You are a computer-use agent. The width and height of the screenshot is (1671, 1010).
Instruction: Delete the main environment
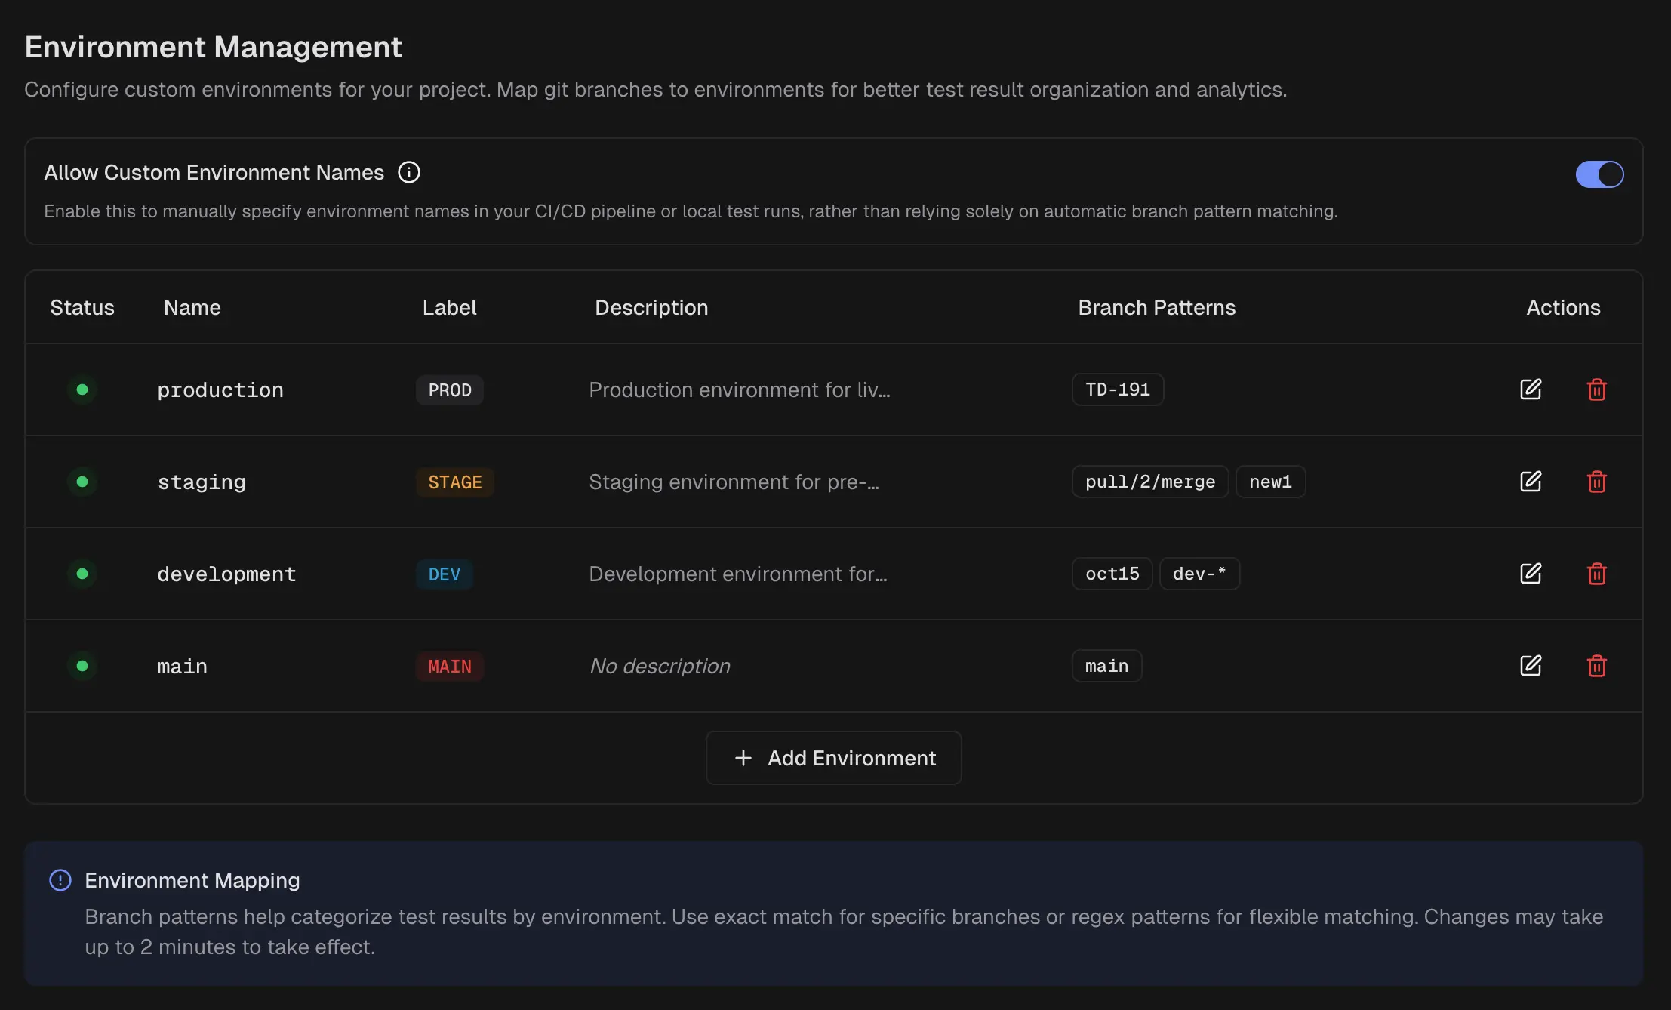pos(1596,666)
